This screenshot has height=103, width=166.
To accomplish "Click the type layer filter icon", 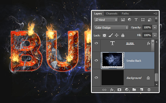I will coord(136,19).
